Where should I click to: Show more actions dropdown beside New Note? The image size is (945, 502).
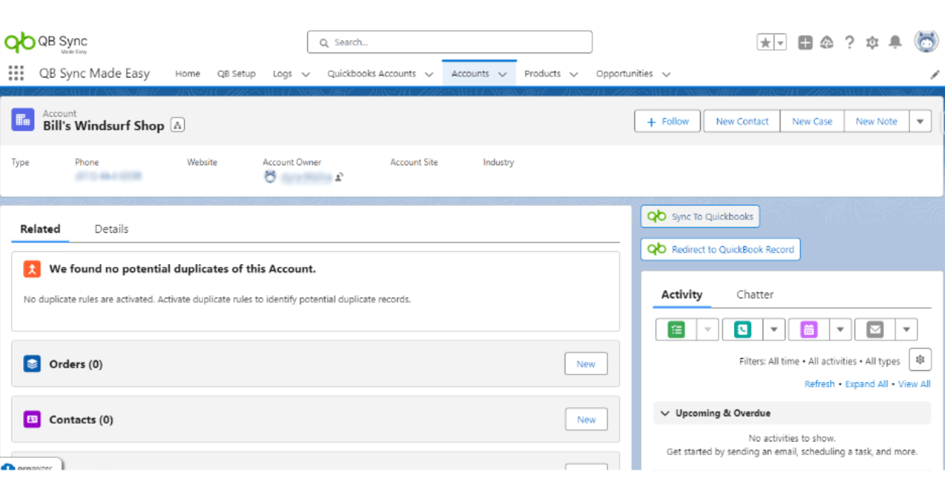920,122
